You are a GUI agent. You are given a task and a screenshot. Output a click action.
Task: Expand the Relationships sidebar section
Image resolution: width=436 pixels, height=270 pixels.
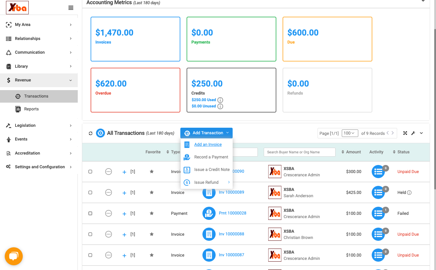pos(39,38)
